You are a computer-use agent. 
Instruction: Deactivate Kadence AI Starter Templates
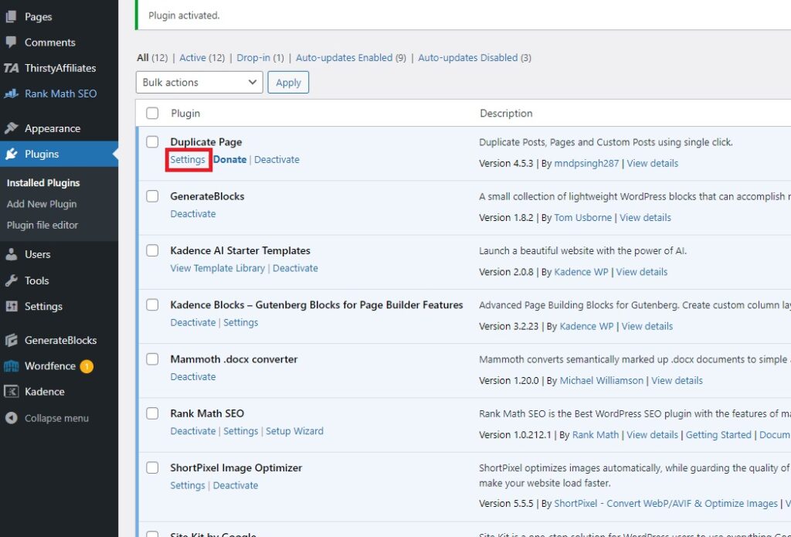pyautogui.click(x=295, y=268)
